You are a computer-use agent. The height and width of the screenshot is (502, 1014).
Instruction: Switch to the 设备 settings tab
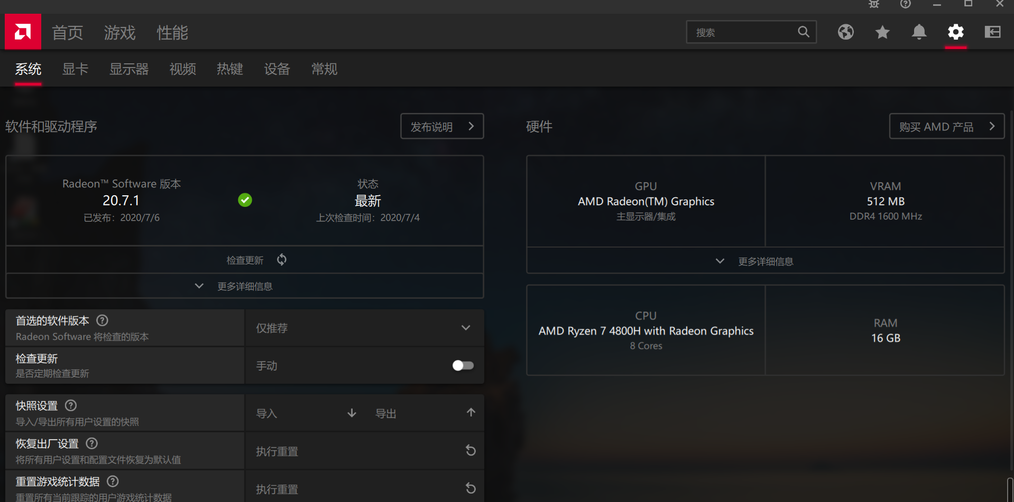click(x=277, y=69)
